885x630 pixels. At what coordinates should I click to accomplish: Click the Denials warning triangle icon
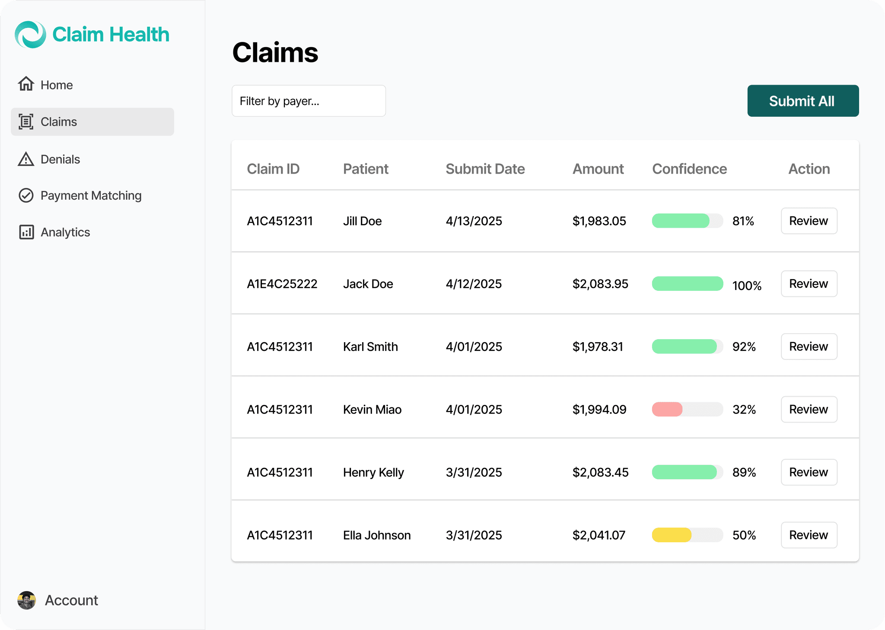[26, 159]
